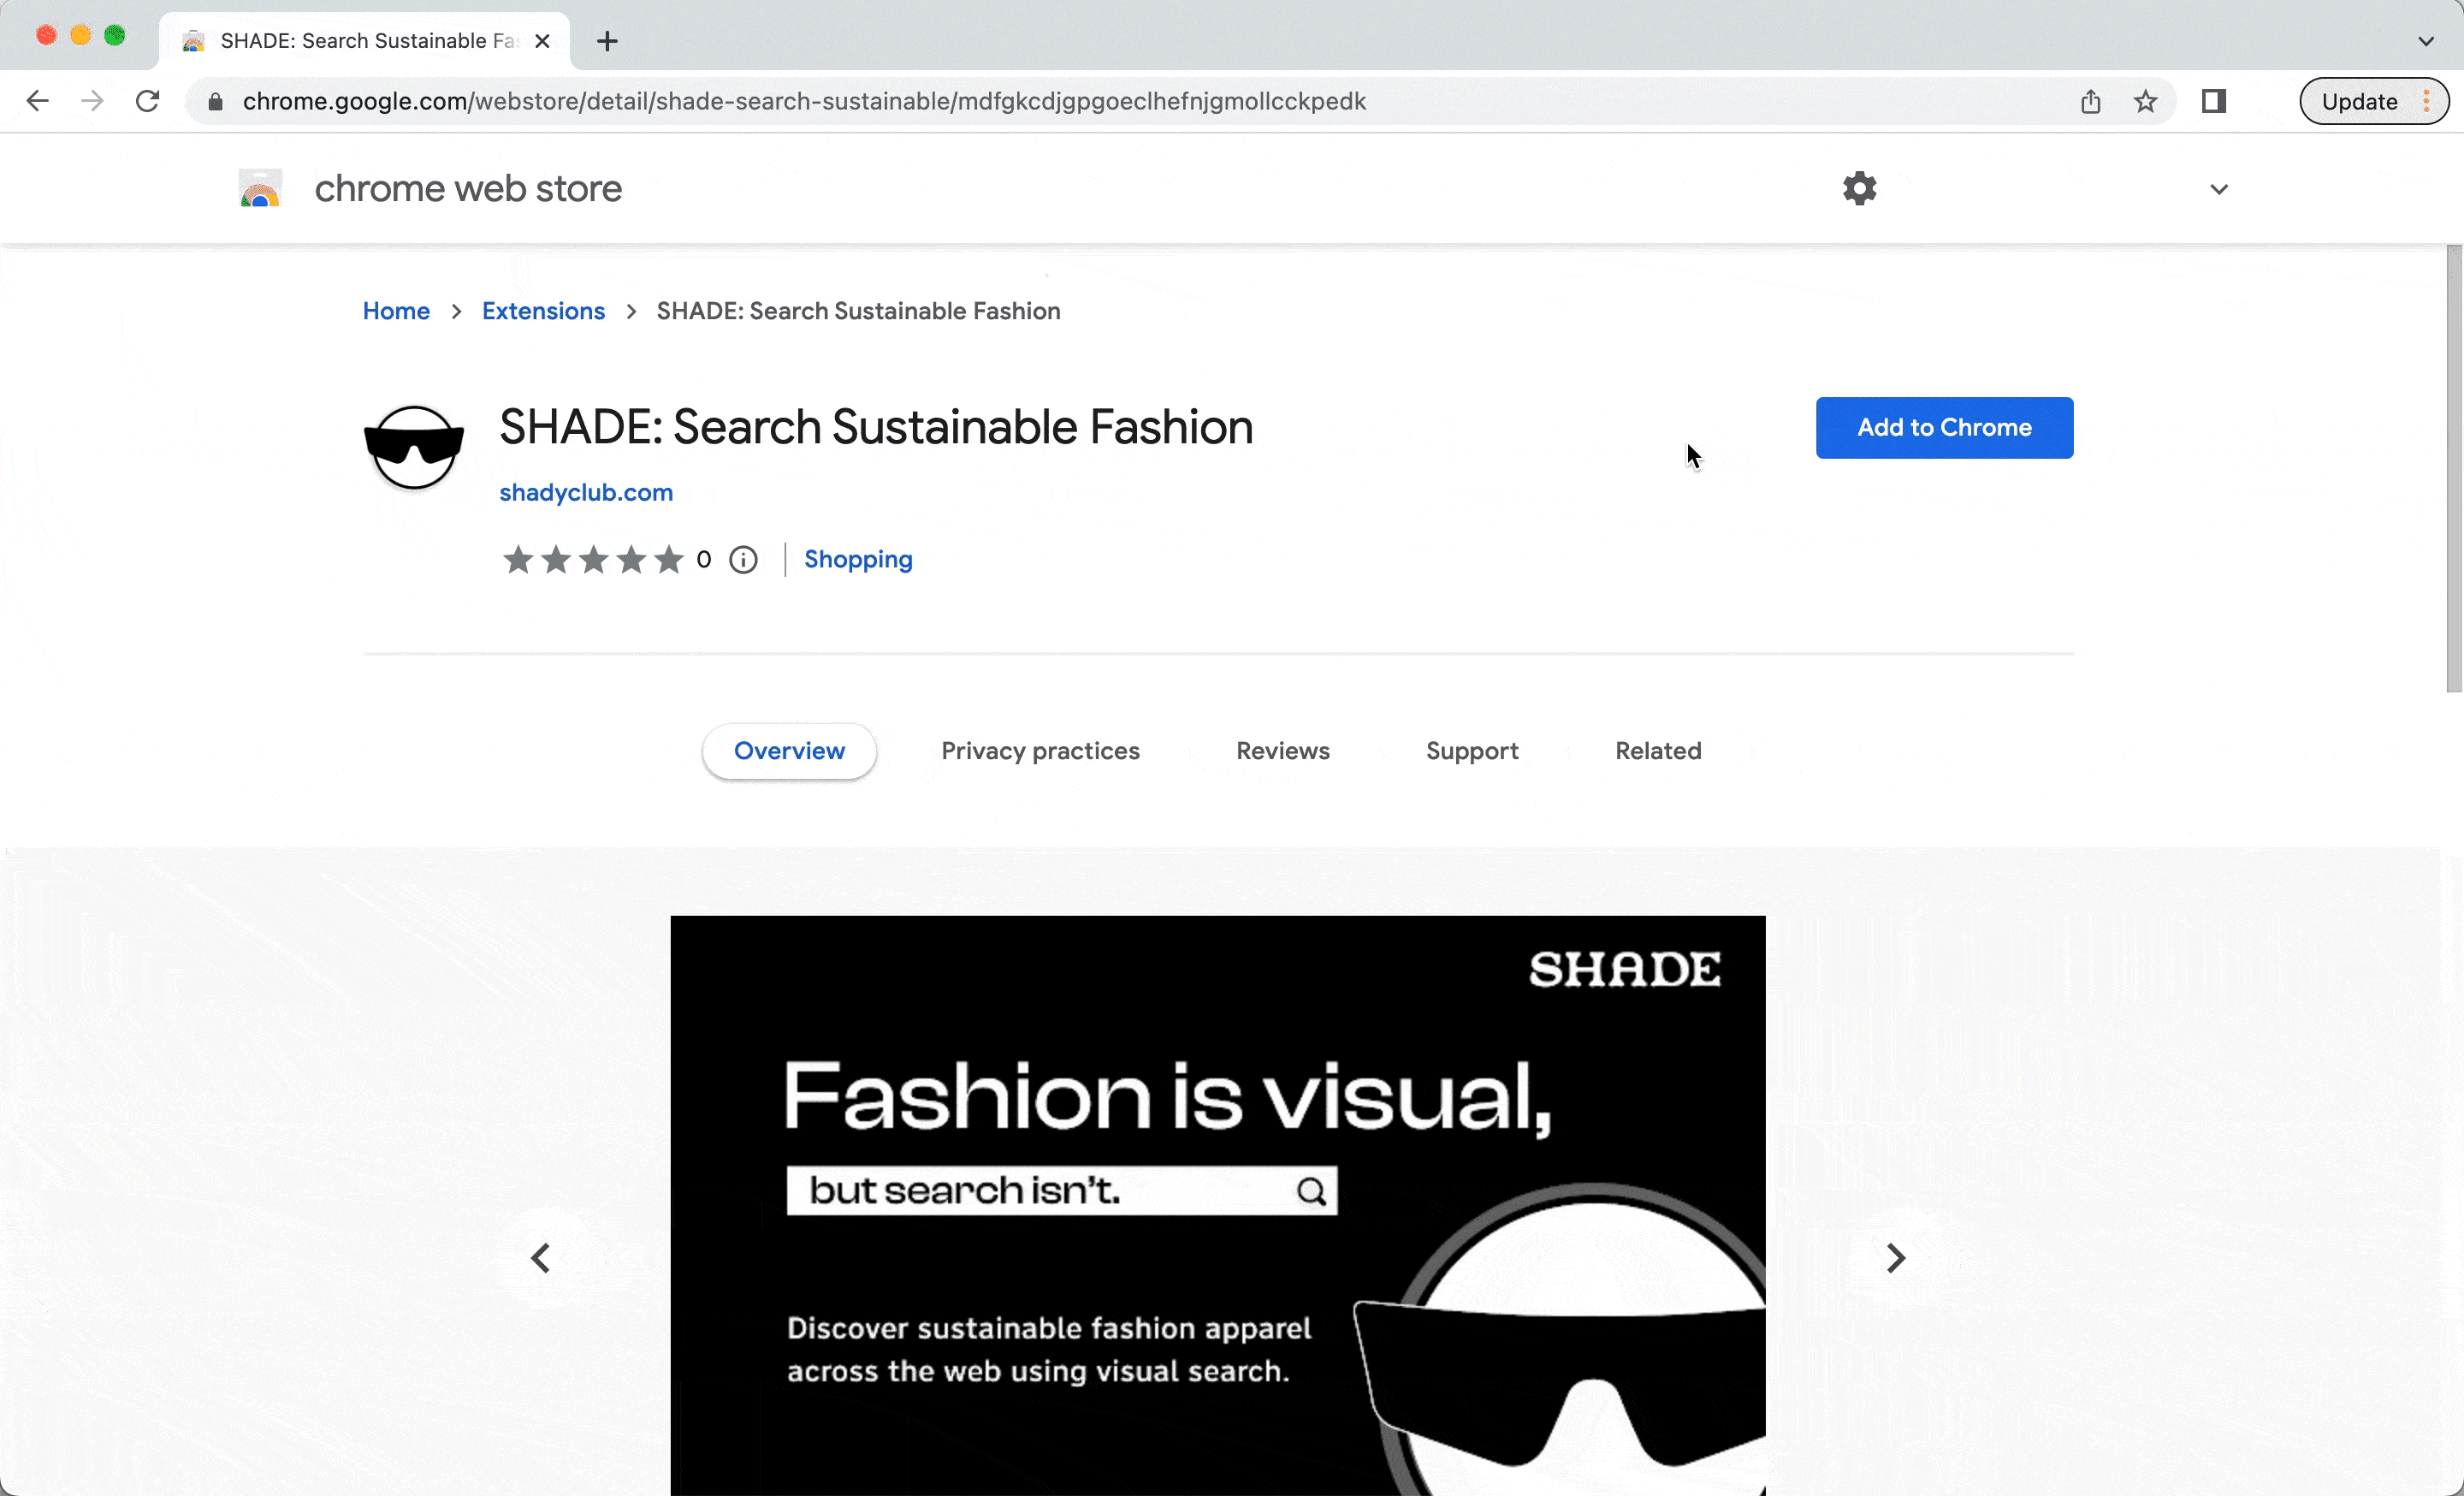Click the Update button in Chrome toolbar
Screen dimensions: 2464x1496
pyautogui.click(x=2373, y=101)
